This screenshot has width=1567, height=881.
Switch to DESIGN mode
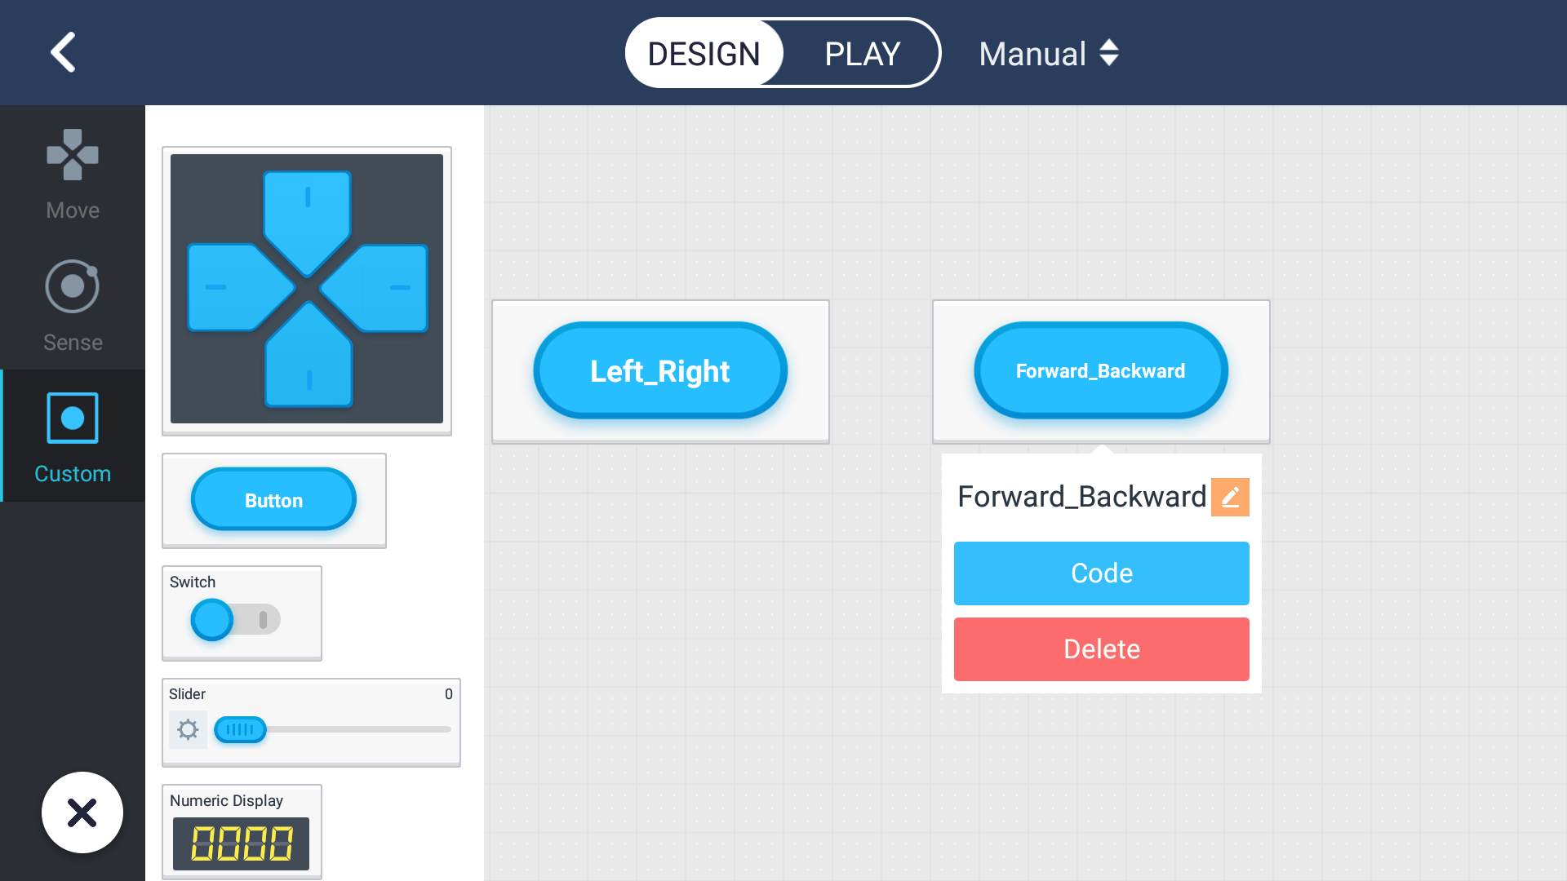click(x=704, y=54)
